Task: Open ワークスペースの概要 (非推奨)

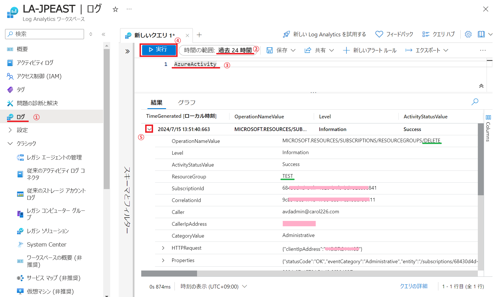Action: [54, 261]
